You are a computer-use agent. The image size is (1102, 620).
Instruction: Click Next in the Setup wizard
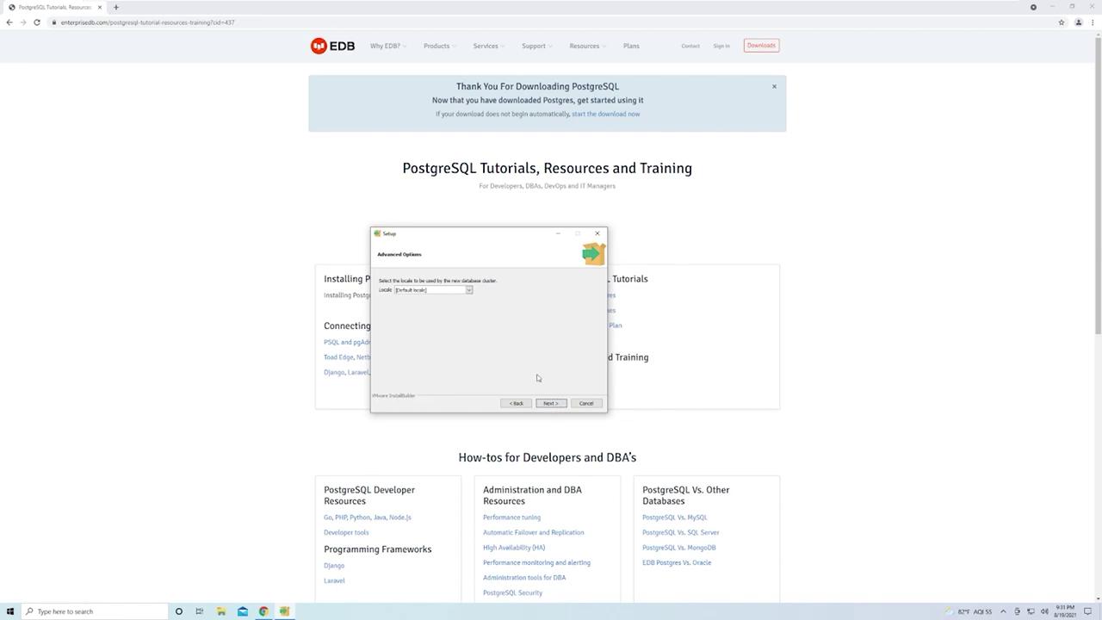click(x=551, y=403)
